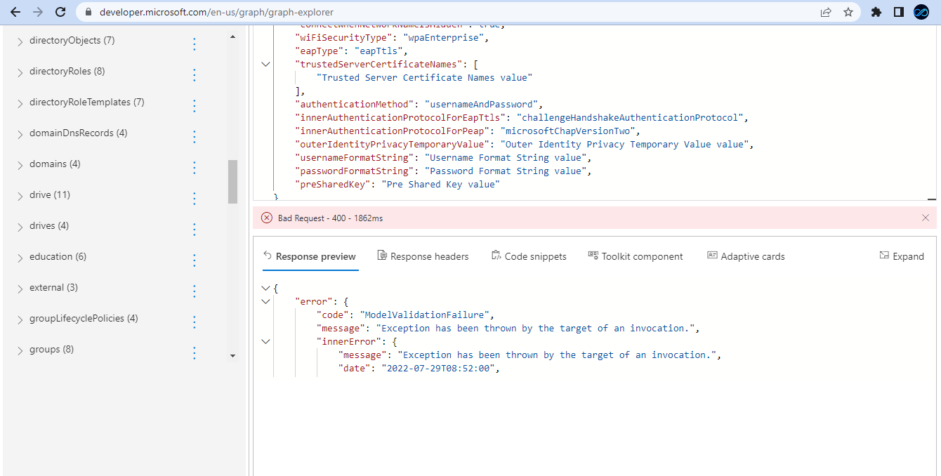Expand education (6) tree node

pos(20,258)
